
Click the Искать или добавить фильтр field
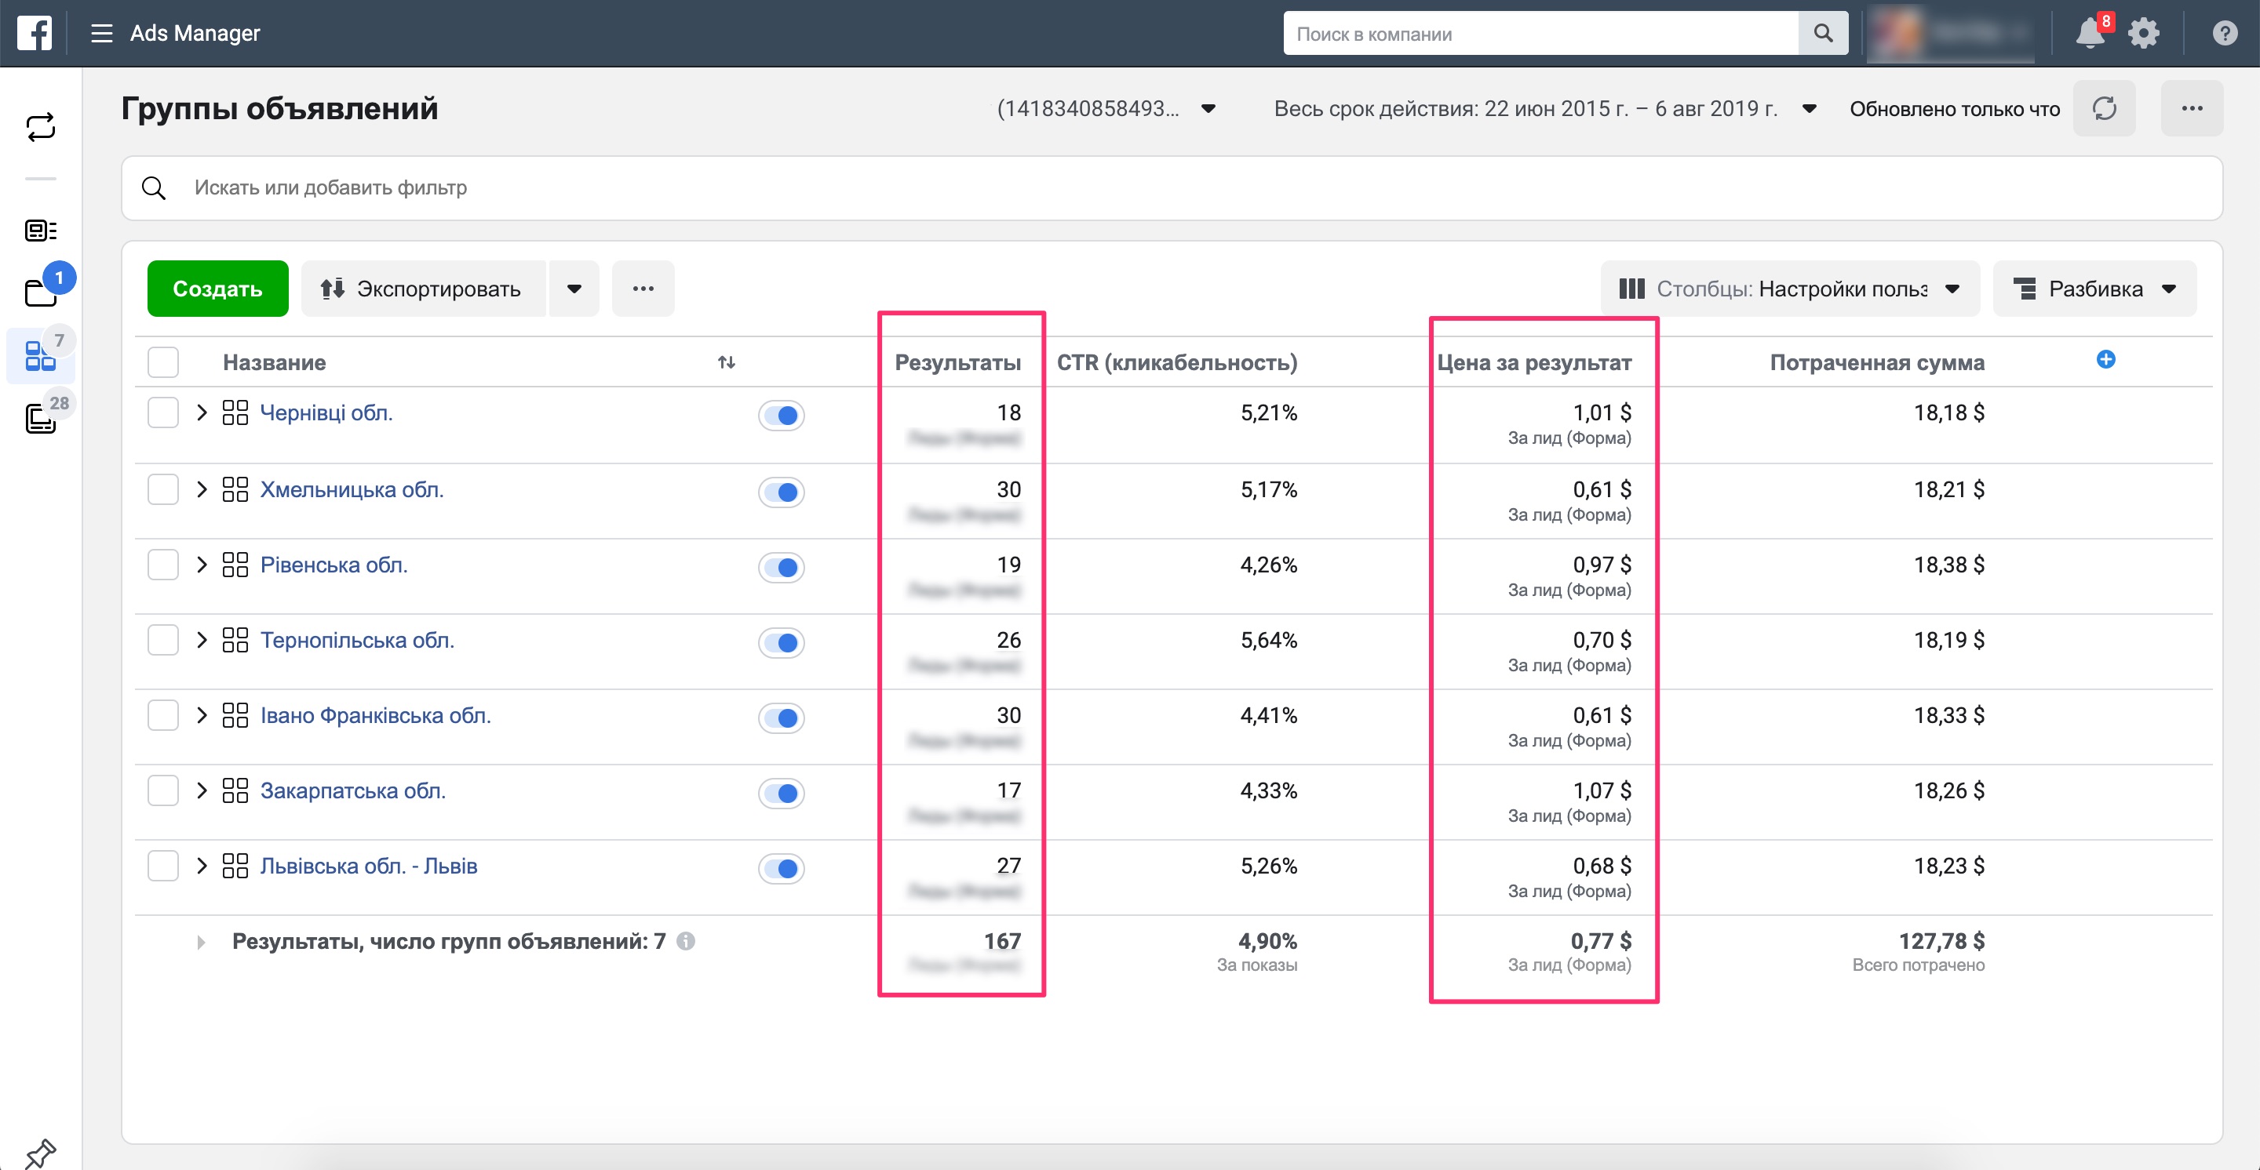pyautogui.click(x=1172, y=187)
